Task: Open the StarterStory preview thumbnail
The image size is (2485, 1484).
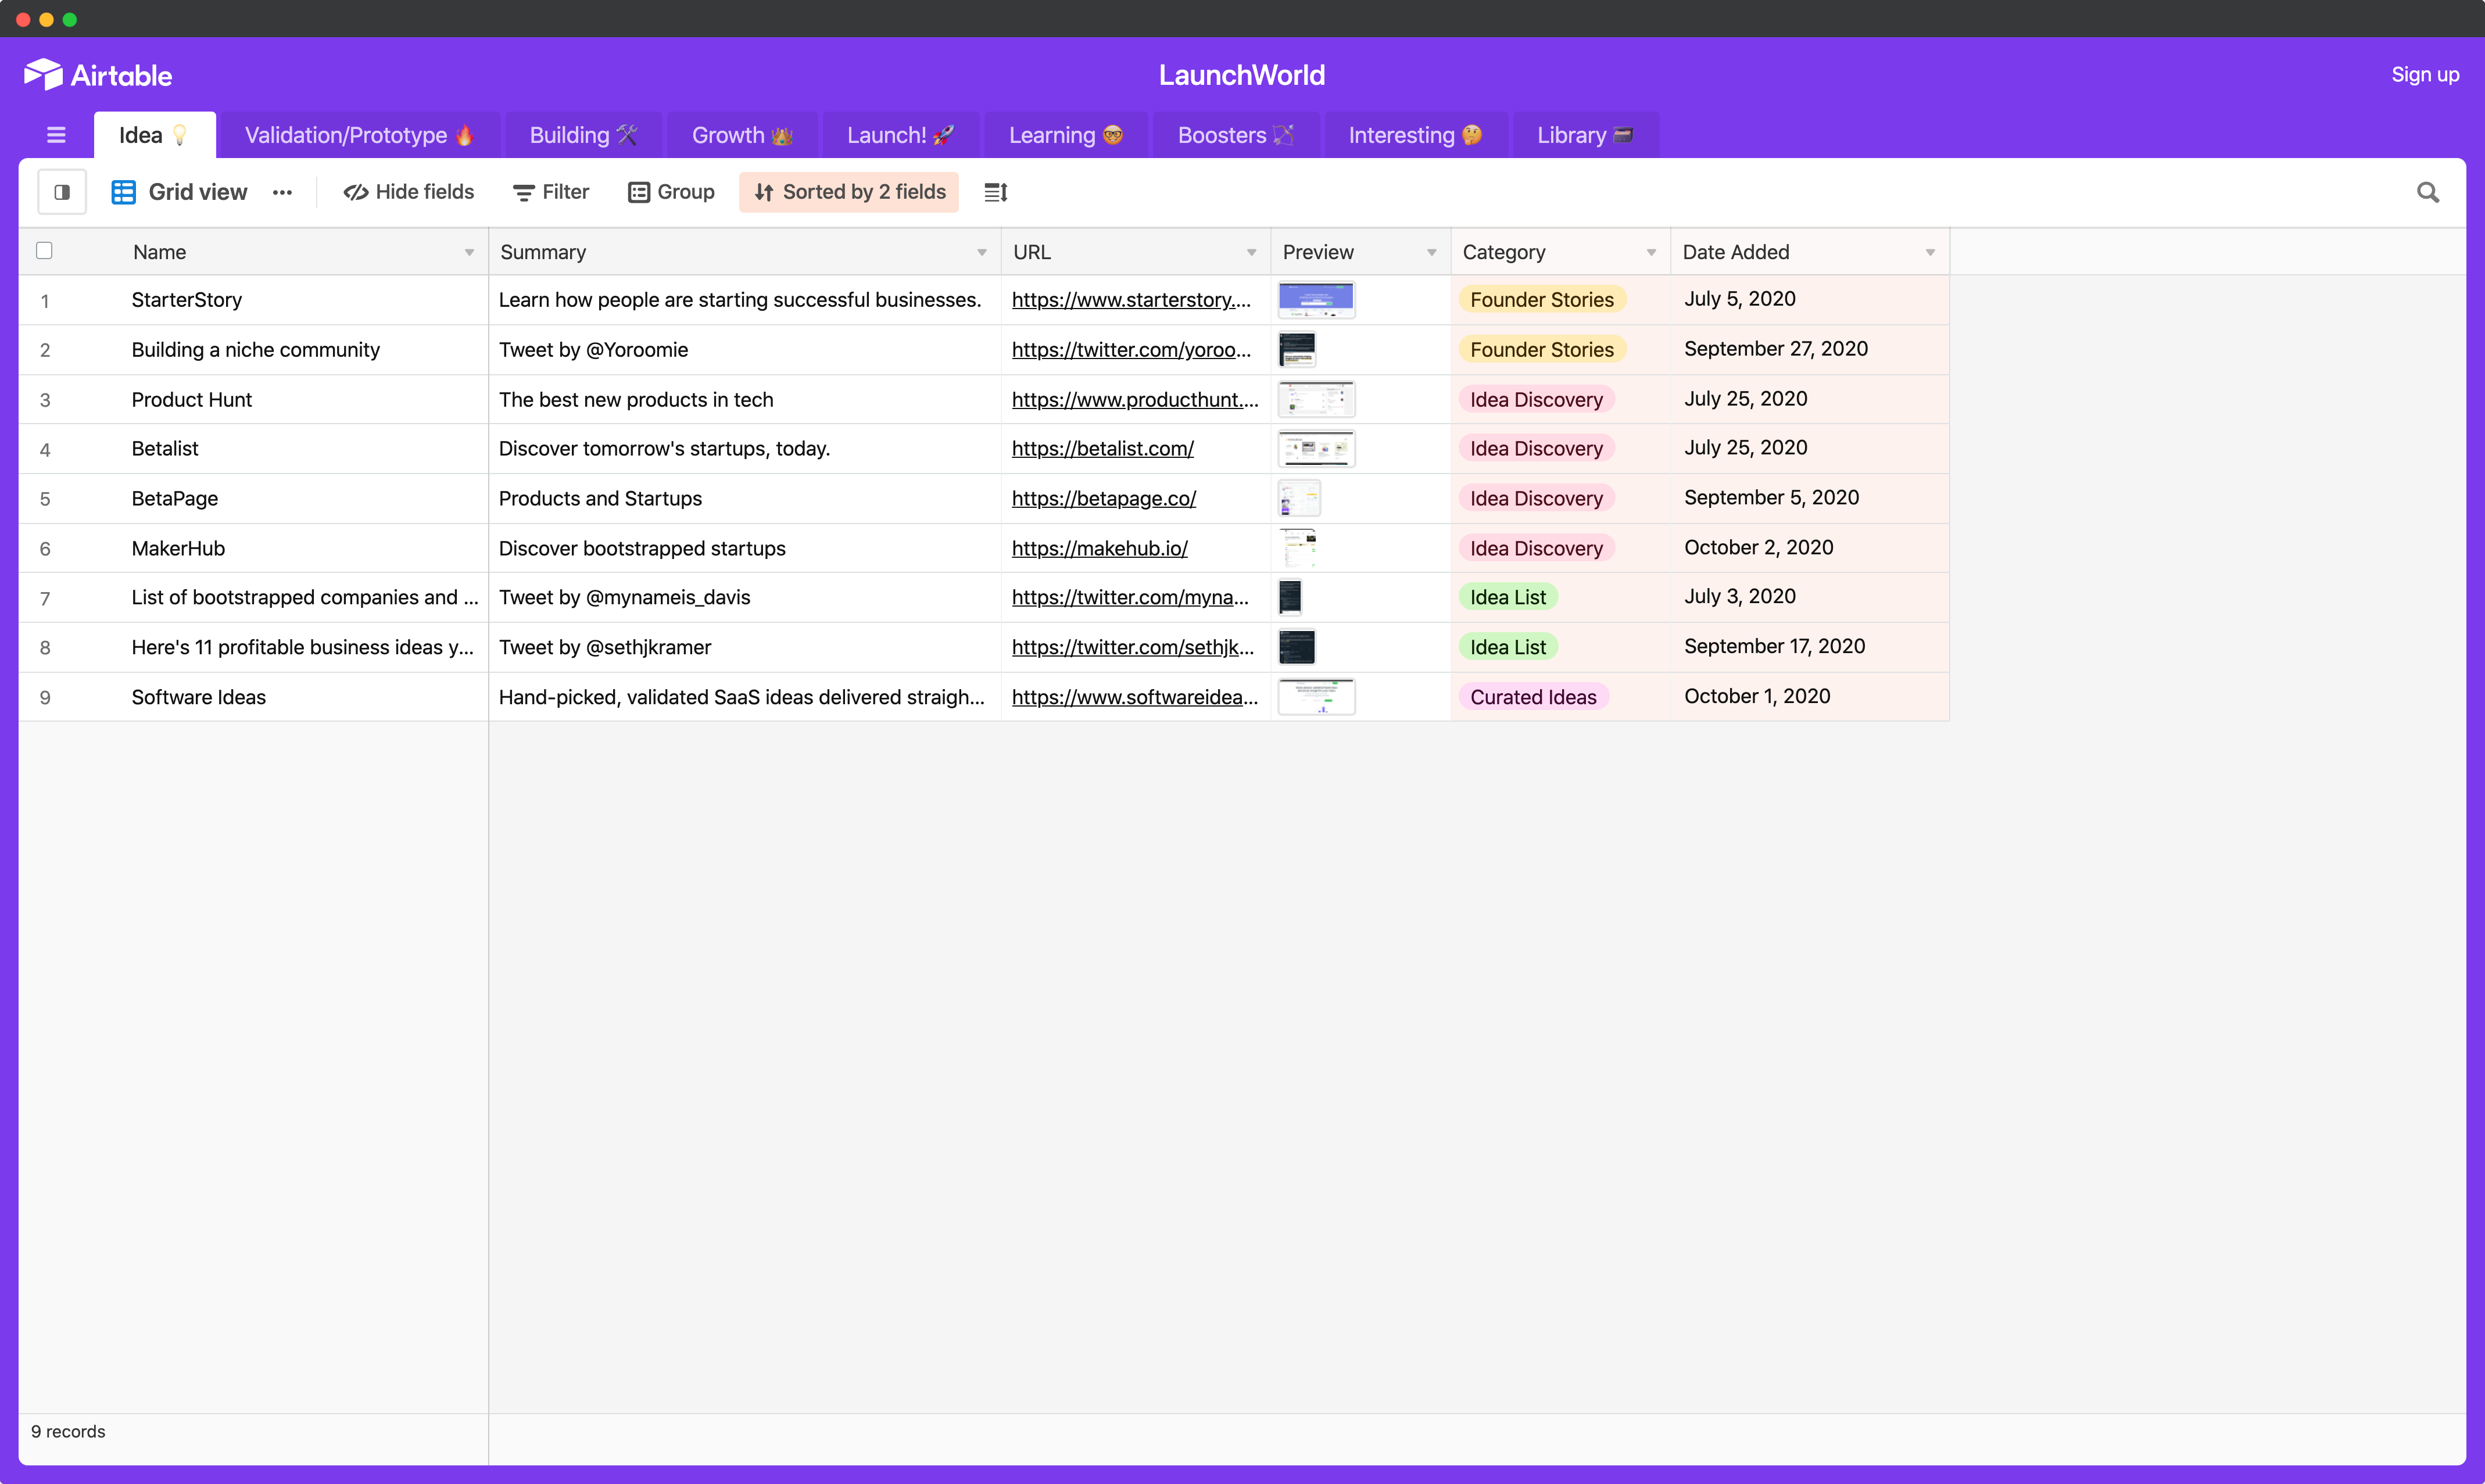Action: coord(1317,300)
